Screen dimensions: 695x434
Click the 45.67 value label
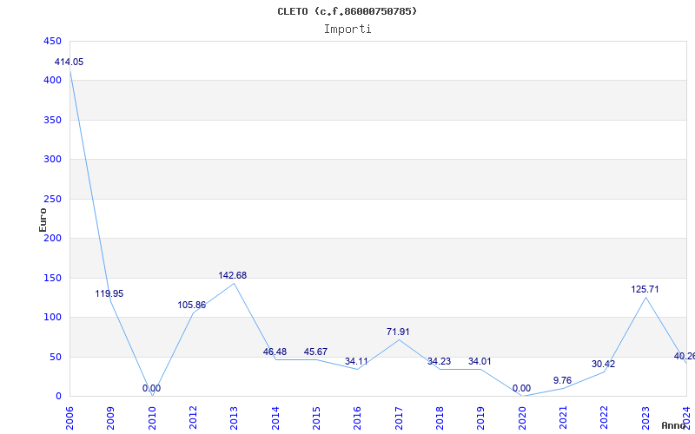coord(315,352)
